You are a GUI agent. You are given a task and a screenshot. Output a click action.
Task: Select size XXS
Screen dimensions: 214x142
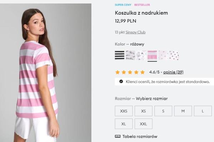click(124, 111)
